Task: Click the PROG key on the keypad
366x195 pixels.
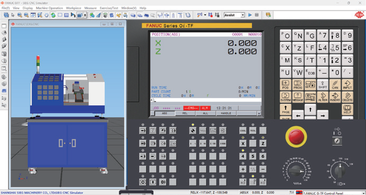Action: 298,85
